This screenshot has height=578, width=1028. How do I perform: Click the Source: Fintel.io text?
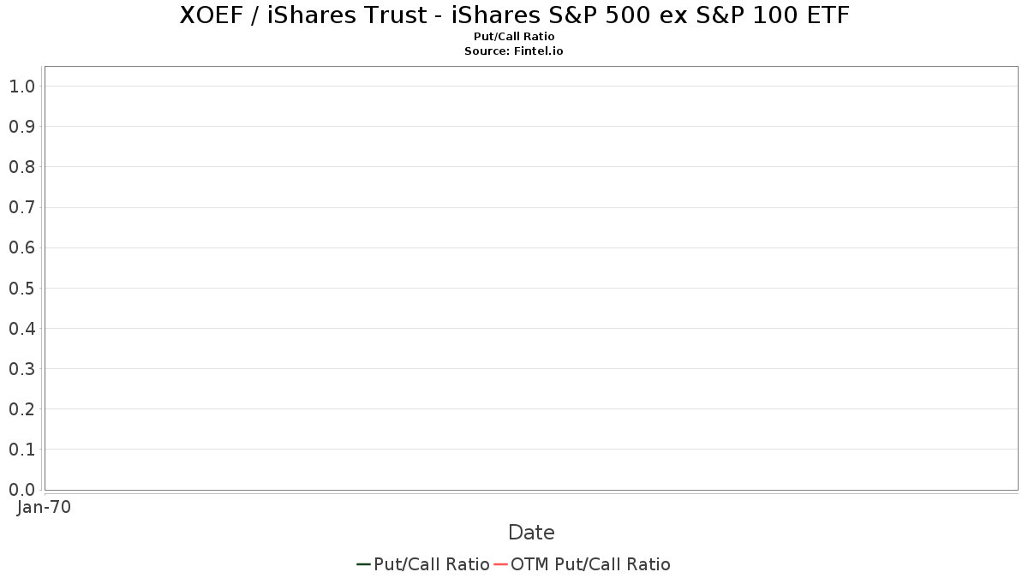point(514,51)
